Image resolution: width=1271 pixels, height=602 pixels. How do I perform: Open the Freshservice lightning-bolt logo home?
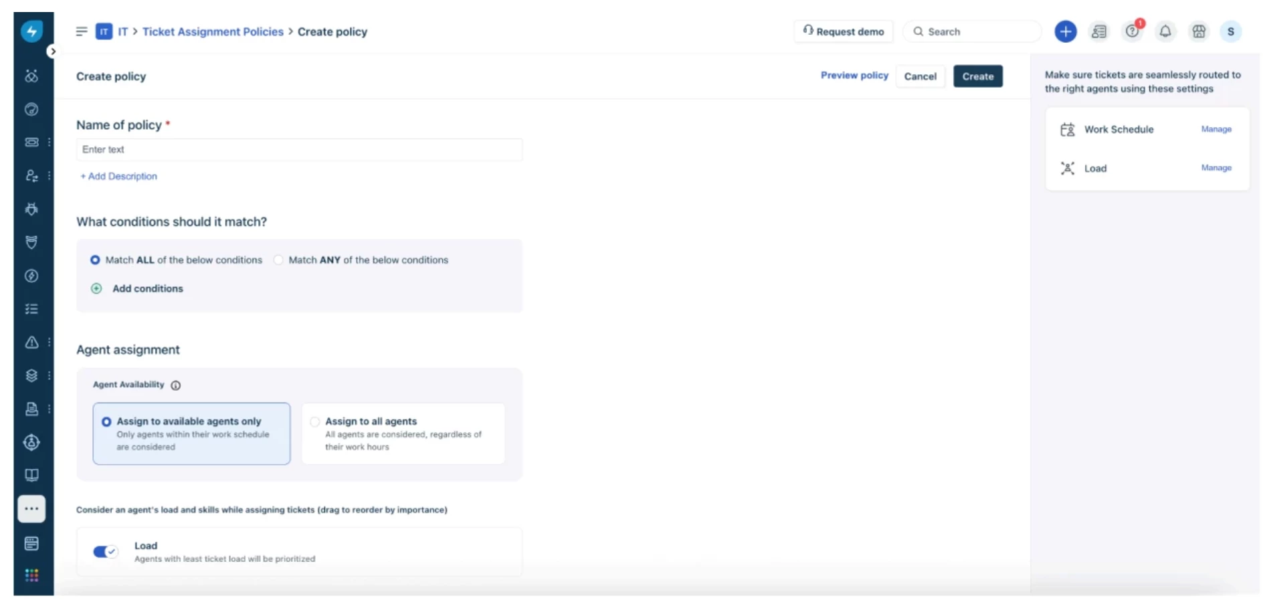coord(31,31)
